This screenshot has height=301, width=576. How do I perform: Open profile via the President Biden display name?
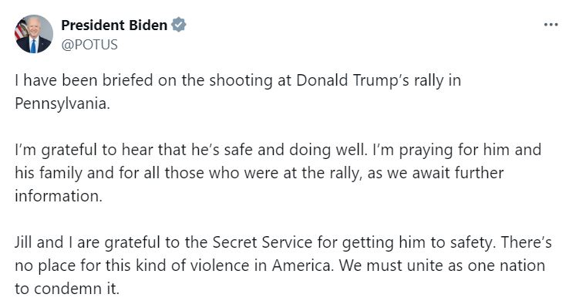(x=114, y=25)
